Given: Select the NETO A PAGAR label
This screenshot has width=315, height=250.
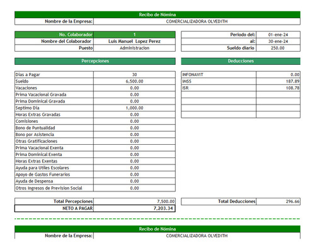Looking at the screenshot, I should pyautogui.click(x=77, y=208).
